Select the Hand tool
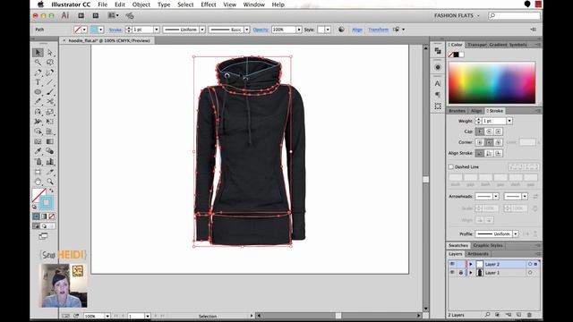 (x=38, y=182)
